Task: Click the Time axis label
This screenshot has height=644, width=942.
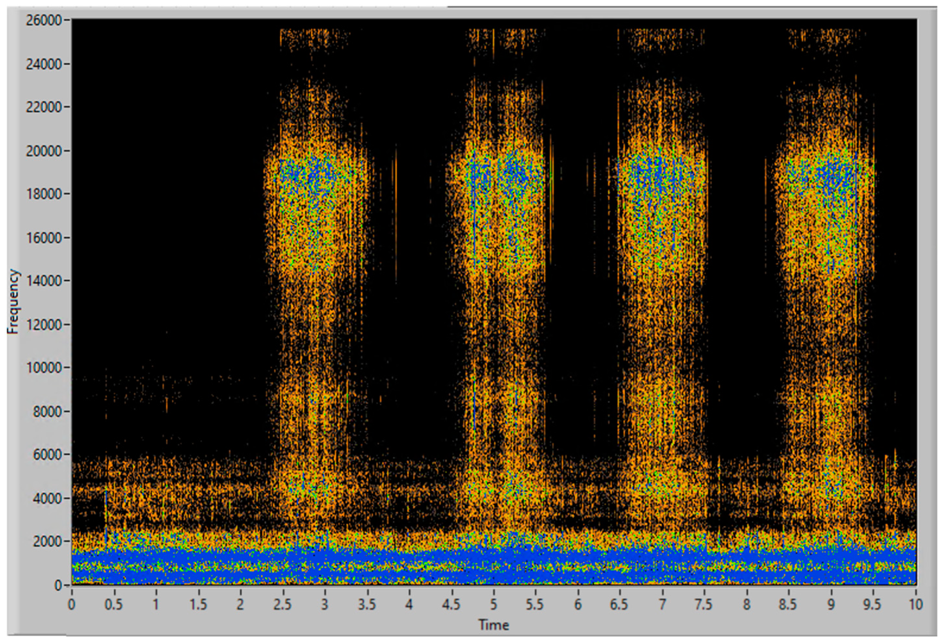Action: tap(493, 625)
